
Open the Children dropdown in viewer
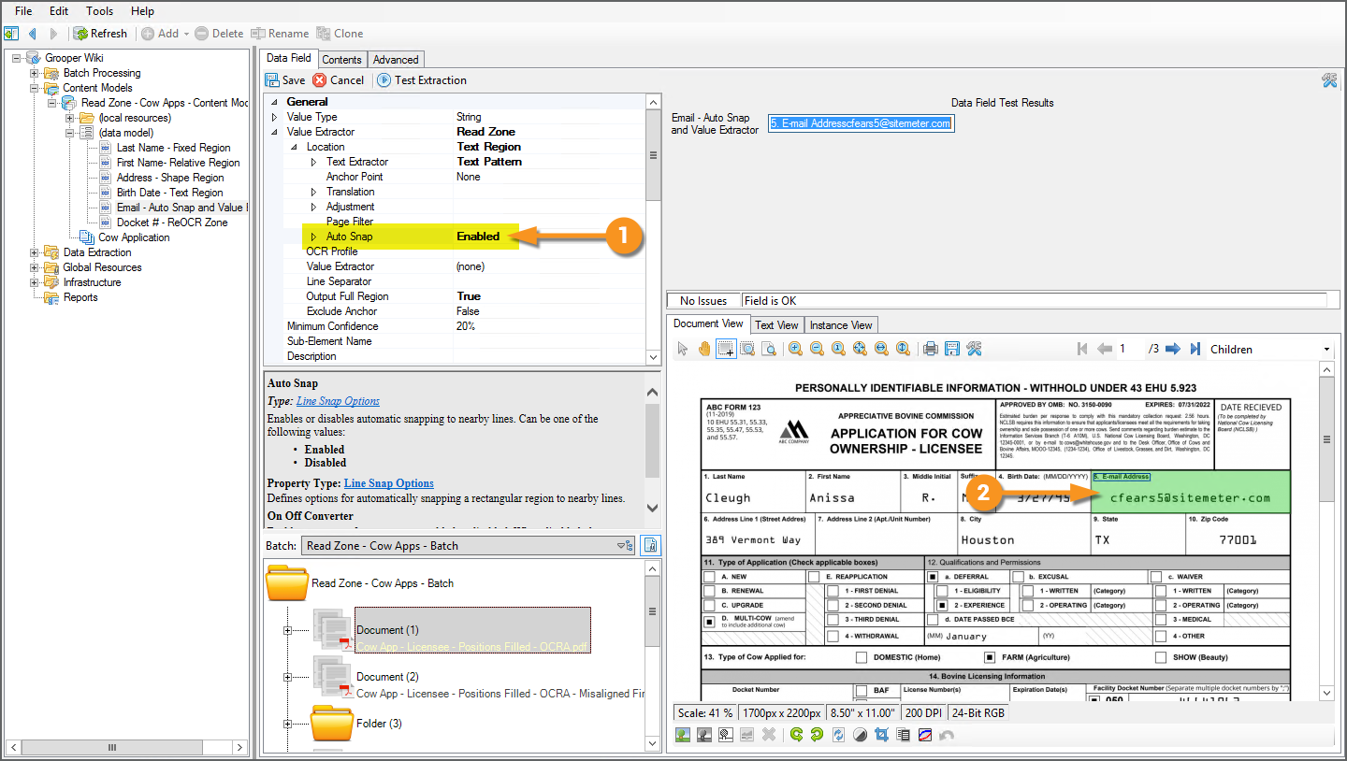pos(1326,350)
